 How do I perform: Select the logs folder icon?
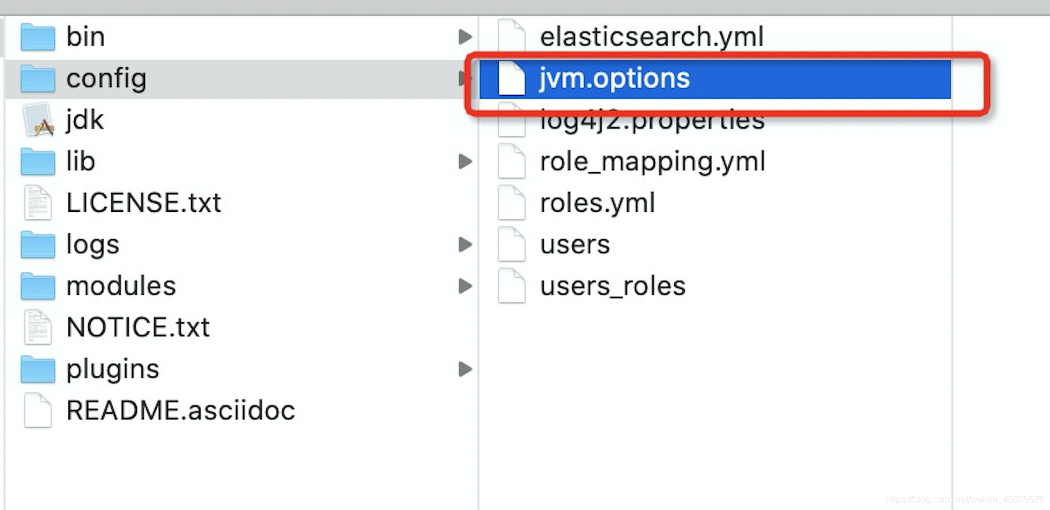tap(38, 244)
